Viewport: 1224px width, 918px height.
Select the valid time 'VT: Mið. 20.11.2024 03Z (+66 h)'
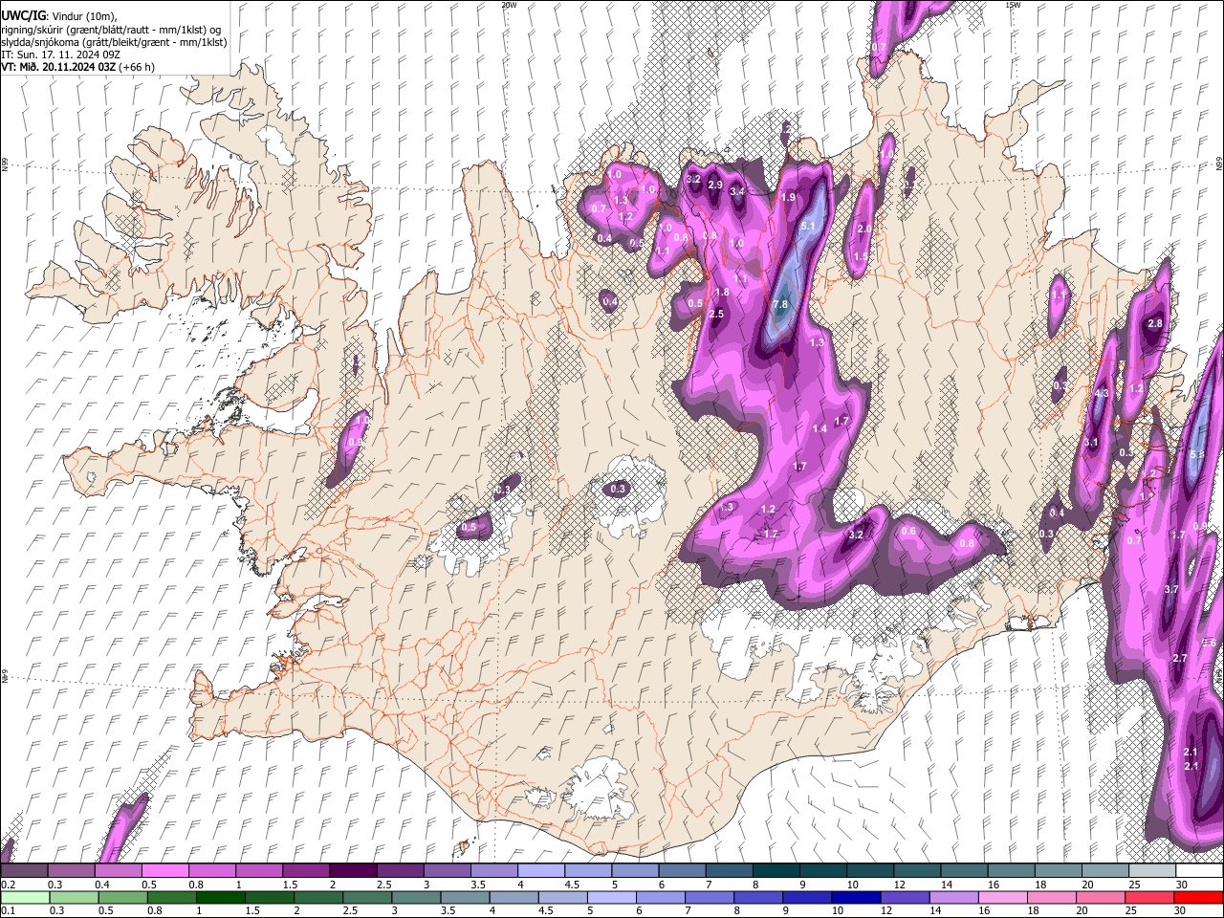click(x=78, y=67)
